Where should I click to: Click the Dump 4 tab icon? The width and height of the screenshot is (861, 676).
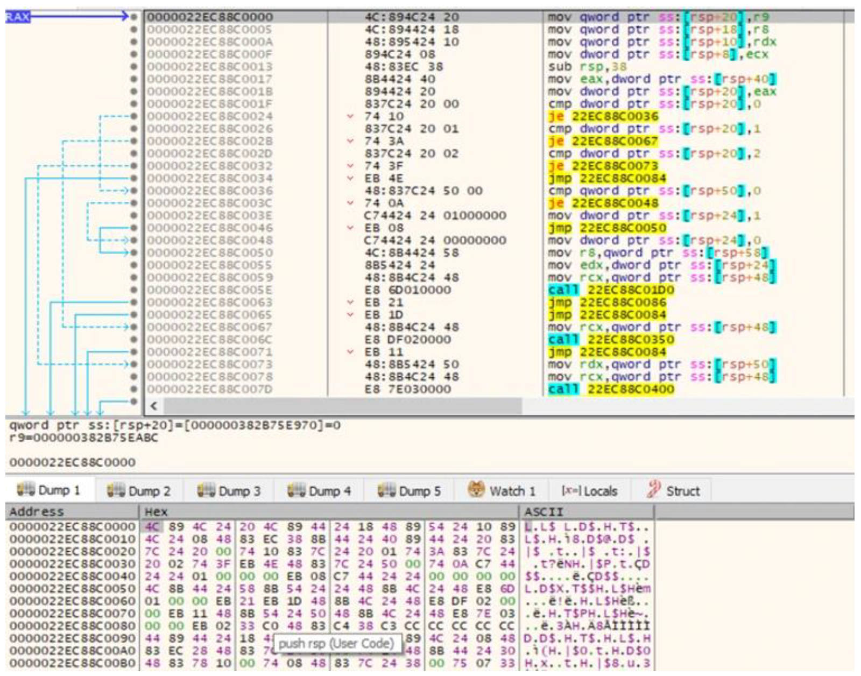pos(296,490)
